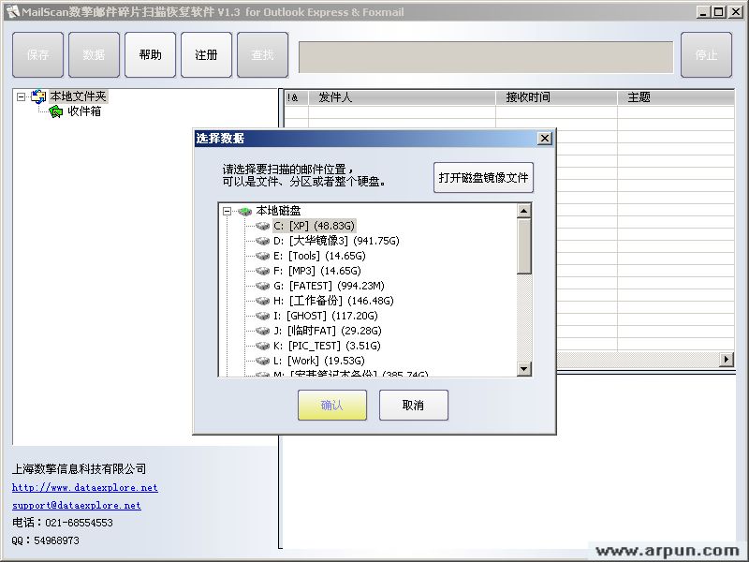Image resolution: width=749 pixels, height=562 pixels.
Task: Click the 保存 save toolbar icon
Action: [x=37, y=54]
